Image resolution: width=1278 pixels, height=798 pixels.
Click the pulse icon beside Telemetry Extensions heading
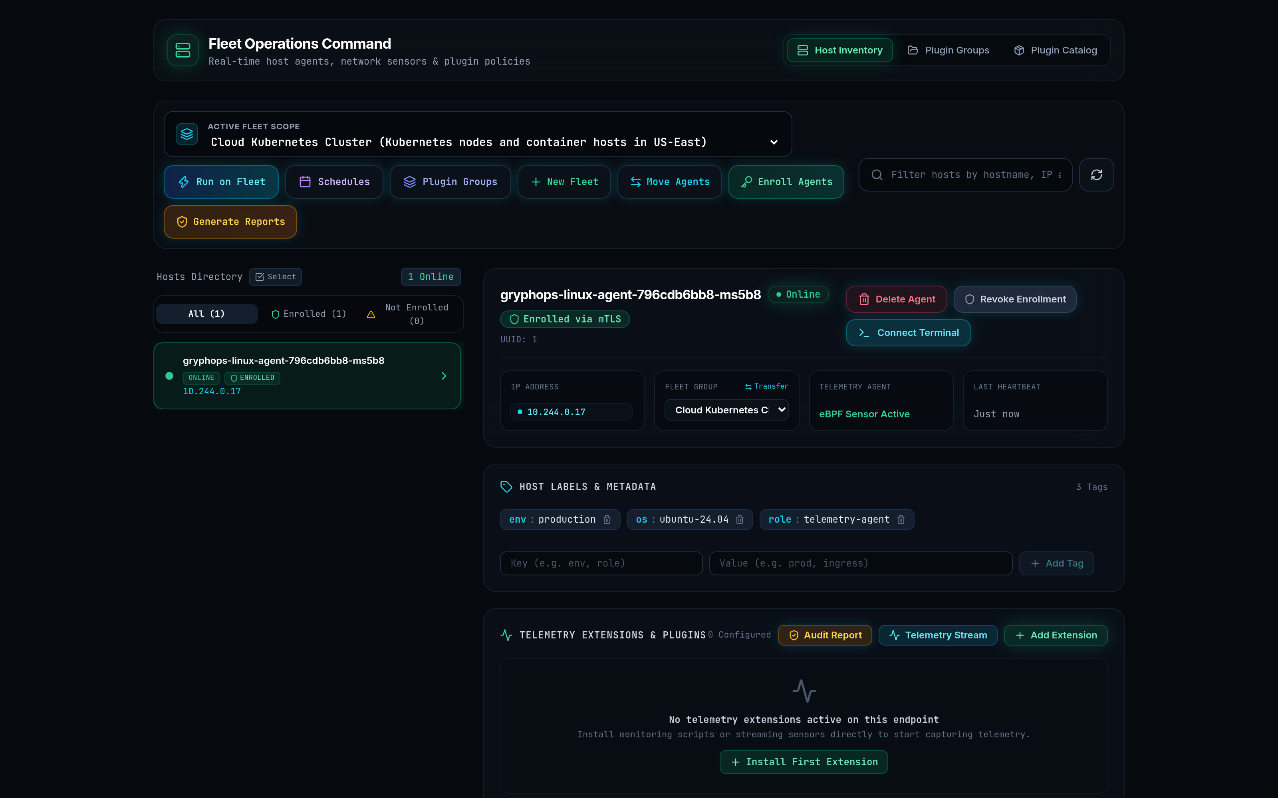(x=506, y=635)
